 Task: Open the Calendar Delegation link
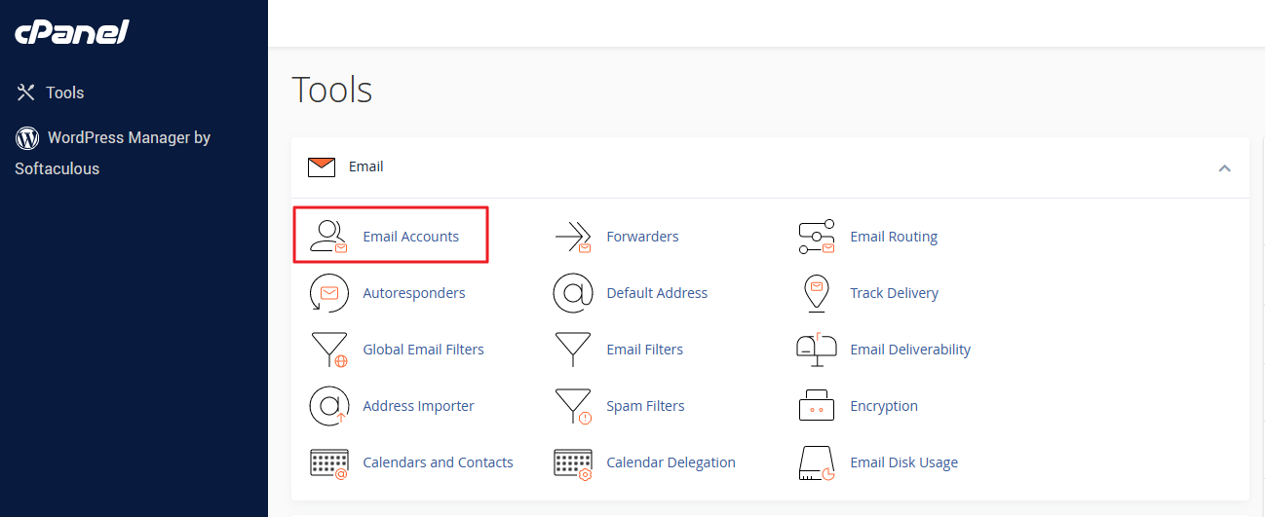pyautogui.click(x=671, y=462)
